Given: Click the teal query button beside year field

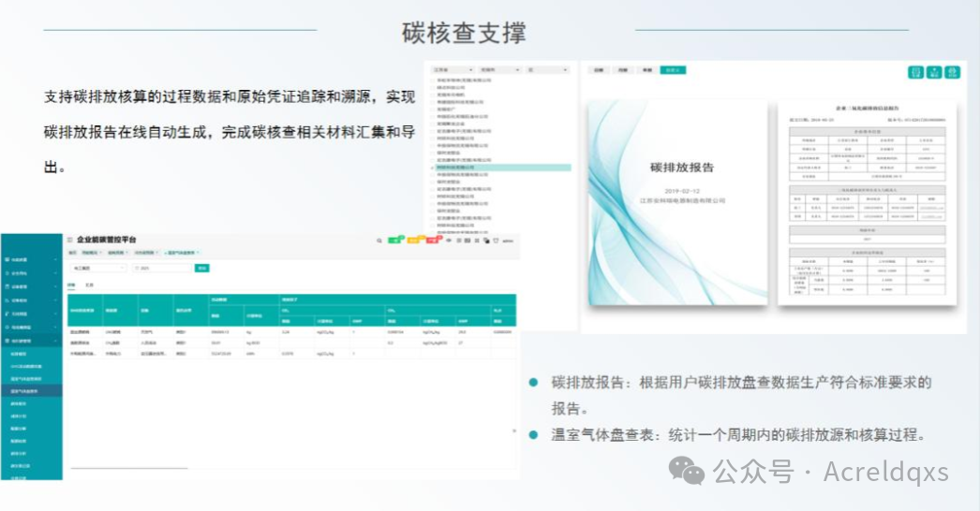Looking at the screenshot, I should [201, 268].
